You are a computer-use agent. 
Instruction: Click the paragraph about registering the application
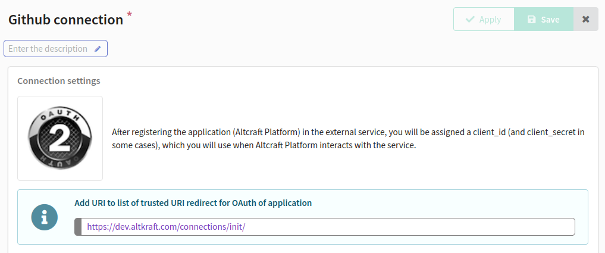pyautogui.click(x=349, y=139)
